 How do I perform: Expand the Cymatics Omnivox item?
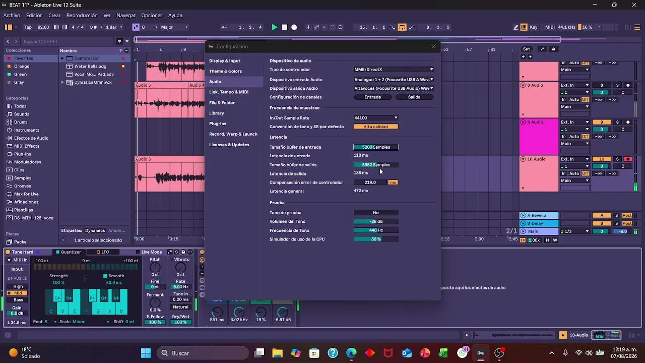coord(63,82)
